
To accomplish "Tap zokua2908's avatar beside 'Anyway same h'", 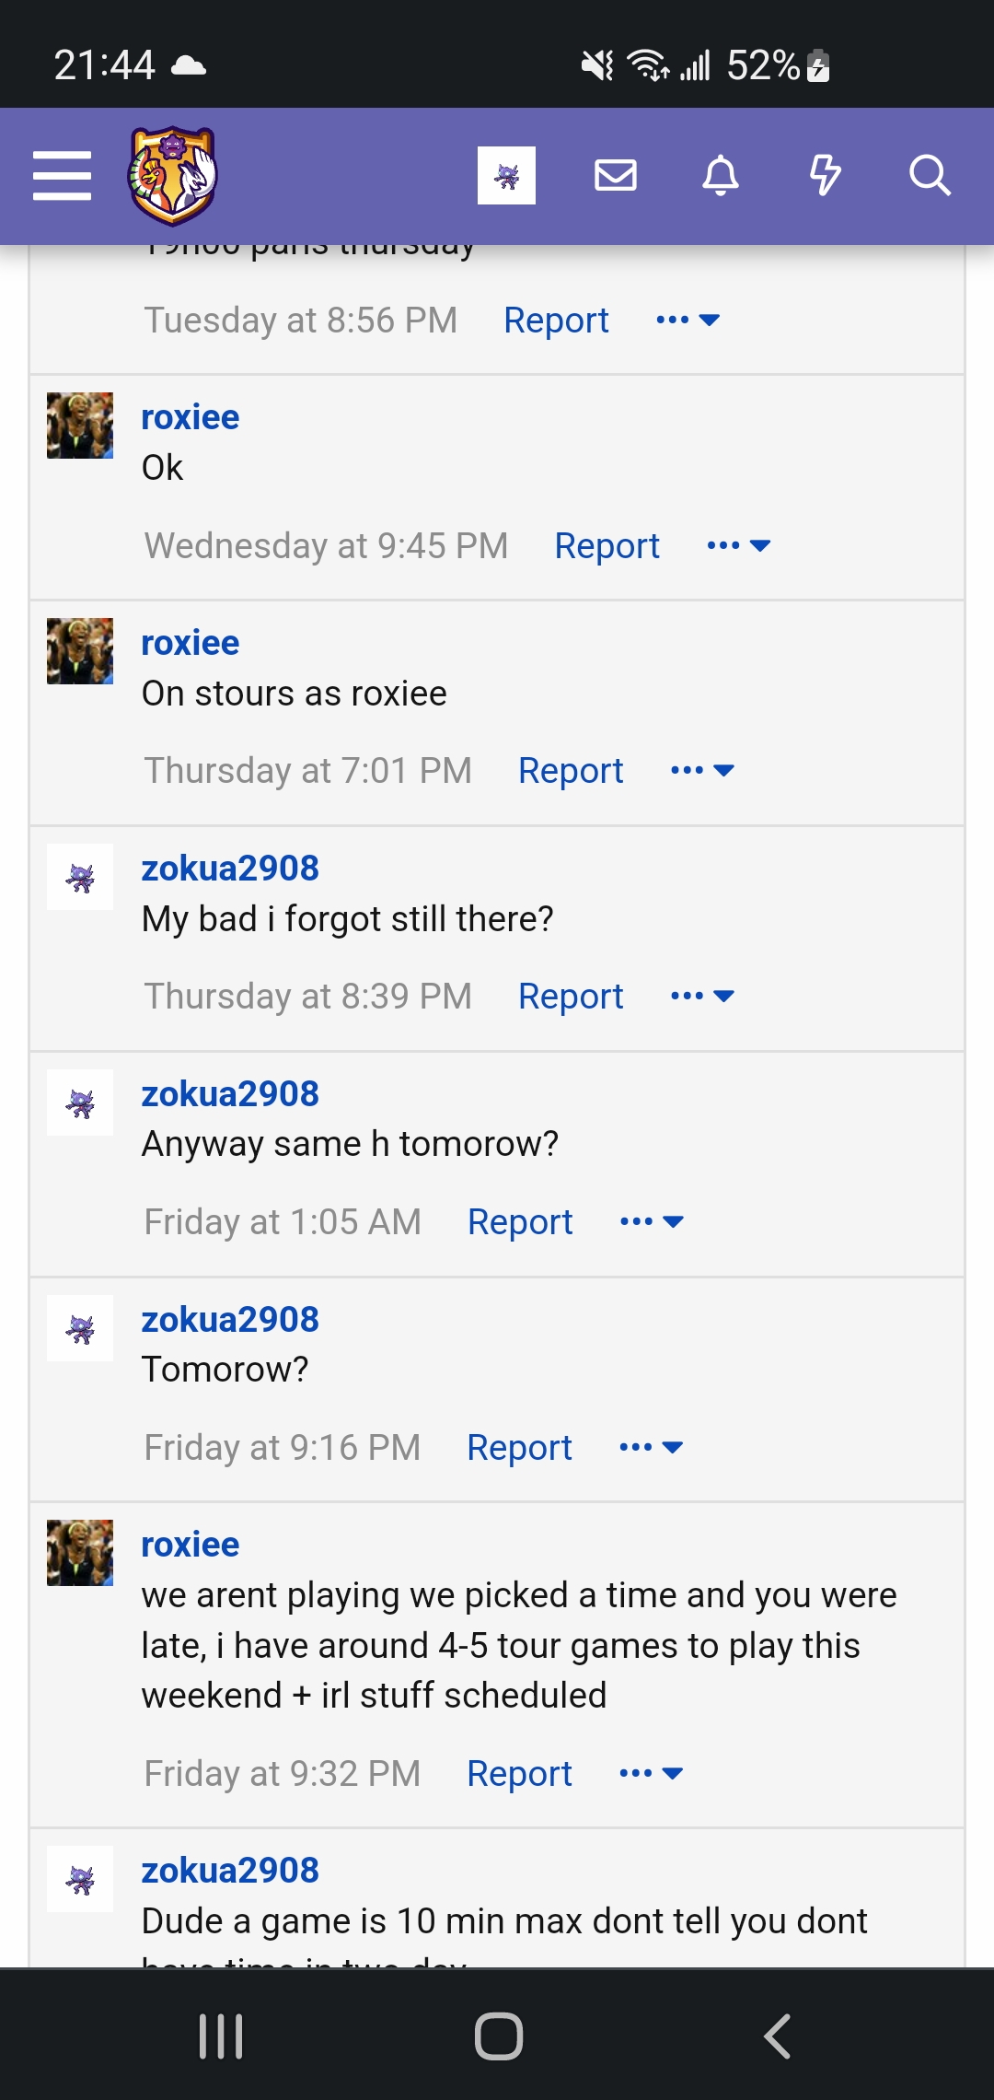I will pyautogui.click(x=80, y=1102).
